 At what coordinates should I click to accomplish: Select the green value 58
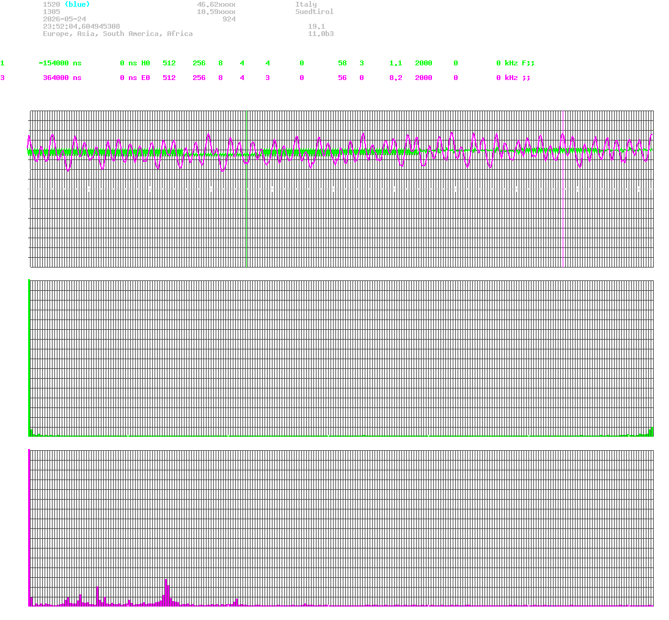[x=342, y=63]
